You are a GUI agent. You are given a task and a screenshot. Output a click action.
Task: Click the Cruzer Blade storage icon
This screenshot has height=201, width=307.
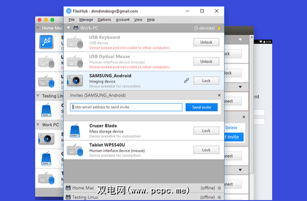pos(75,130)
